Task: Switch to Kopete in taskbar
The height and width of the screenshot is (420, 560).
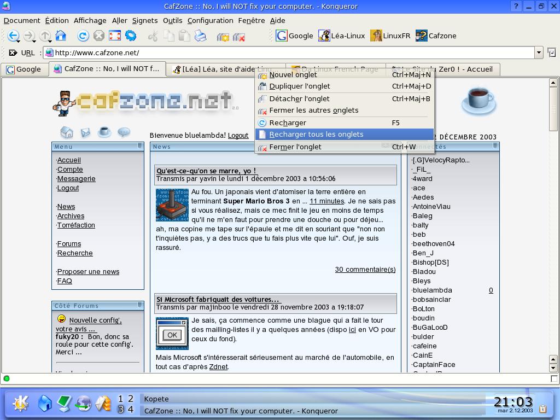Action: coord(312,399)
